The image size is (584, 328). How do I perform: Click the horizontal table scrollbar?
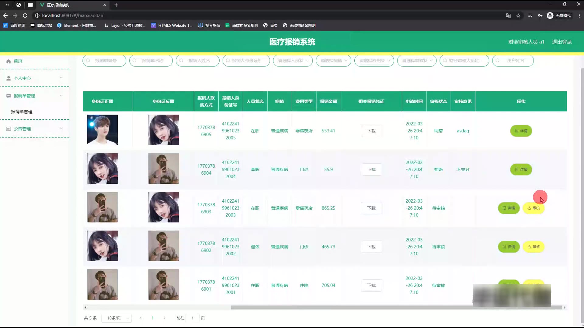coord(350,308)
